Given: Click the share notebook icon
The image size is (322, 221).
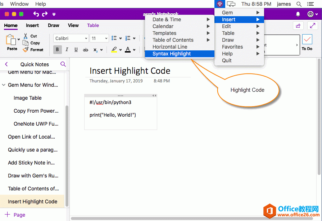Looking at the screenshot, I should 298,26.
